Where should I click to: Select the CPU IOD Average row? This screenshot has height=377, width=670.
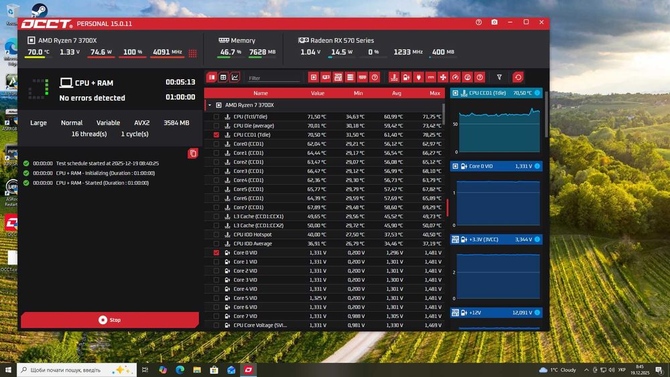325,243
